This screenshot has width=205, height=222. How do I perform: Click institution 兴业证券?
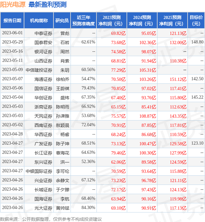[x=43, y=181]
